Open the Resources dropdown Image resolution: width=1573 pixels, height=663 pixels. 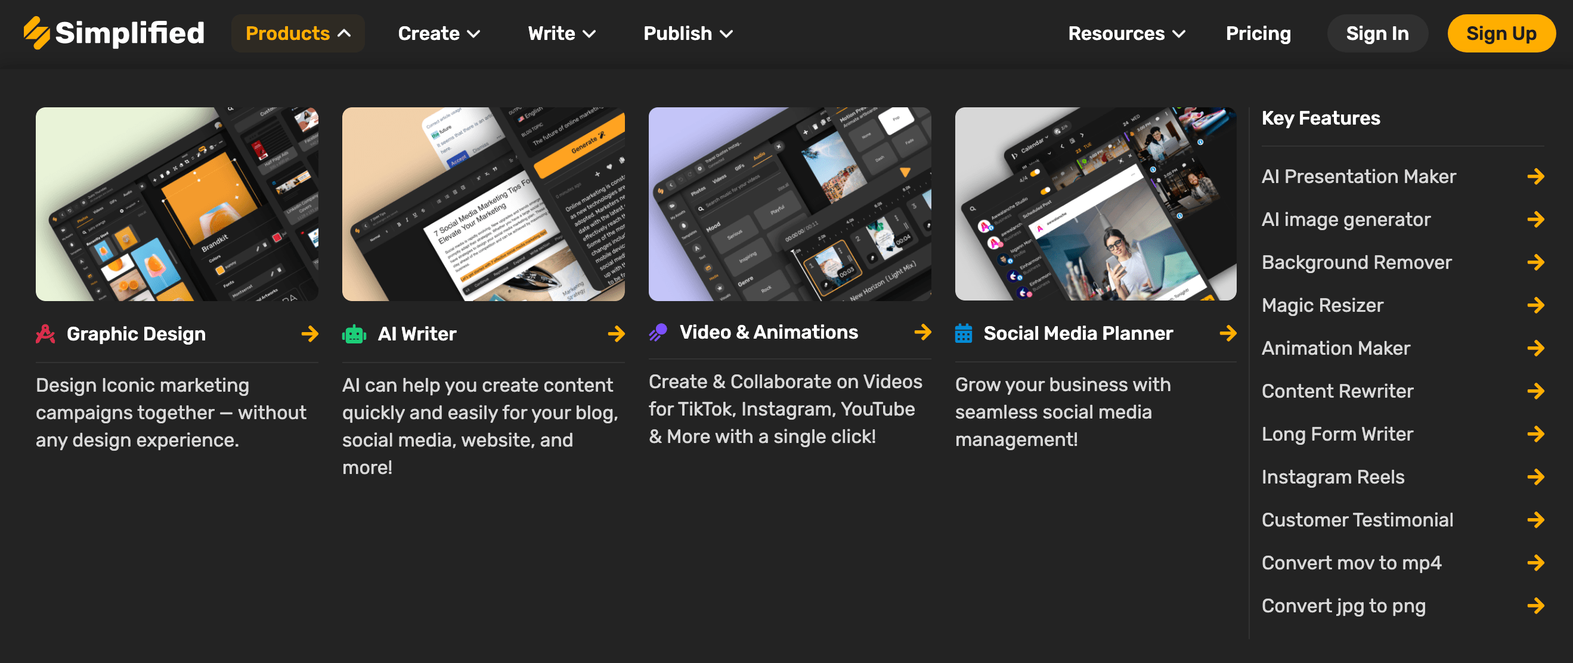[x=1126, y=33]
